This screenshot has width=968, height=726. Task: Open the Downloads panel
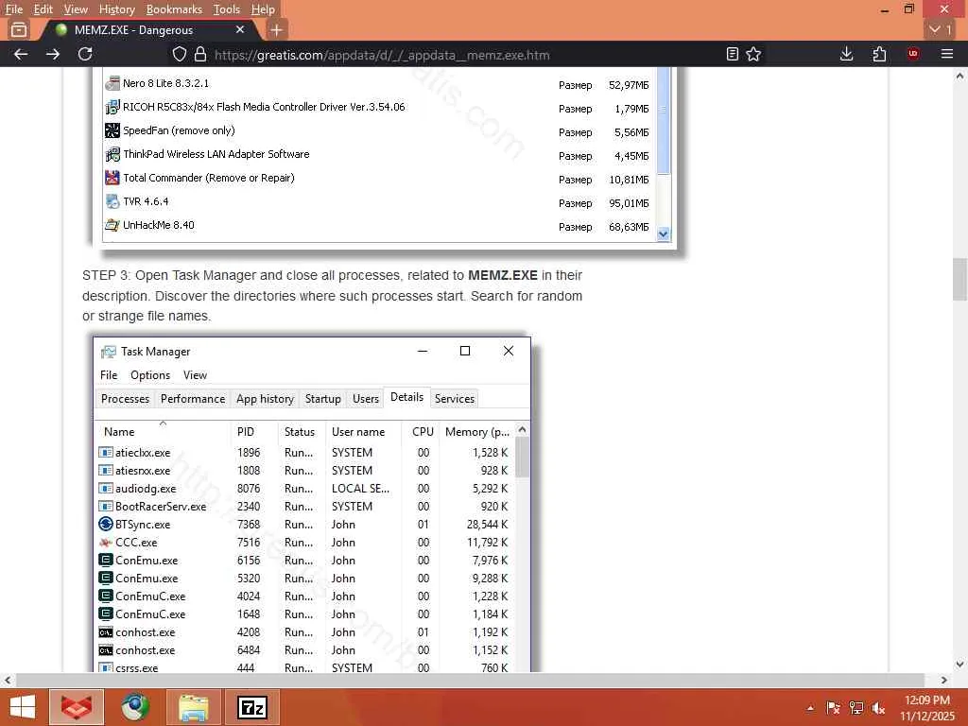847,54
